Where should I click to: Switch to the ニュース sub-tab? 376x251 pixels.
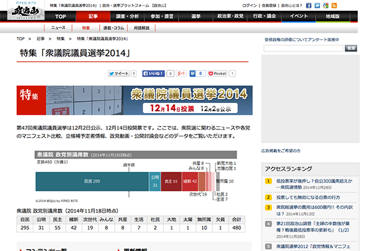(x=58, y=29)
